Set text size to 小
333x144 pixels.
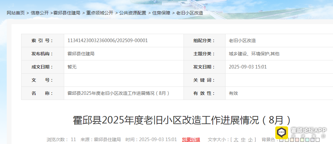click(251, 139)
